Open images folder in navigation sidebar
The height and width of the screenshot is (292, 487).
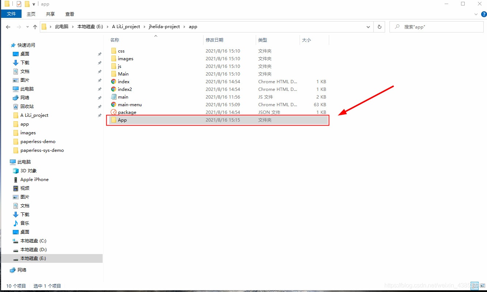(28, 132)
